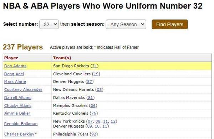Open Renaldo Balkman player link

pyautogui.click(x=21, y=124)
